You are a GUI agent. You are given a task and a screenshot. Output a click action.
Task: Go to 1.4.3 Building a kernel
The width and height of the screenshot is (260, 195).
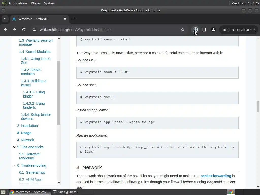pos(34,83)
